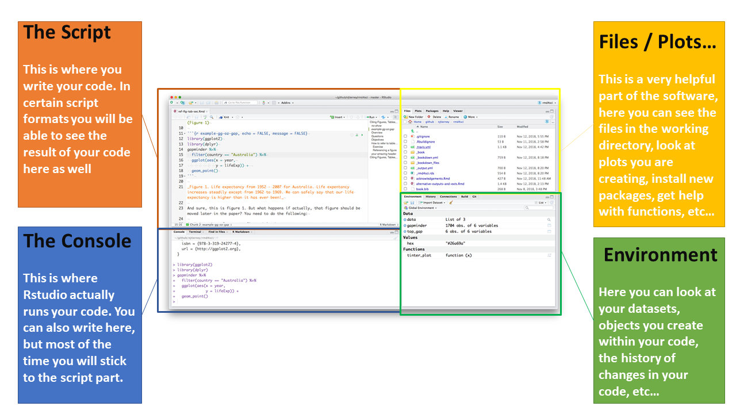Open the List view dropdown in Environment
The height and width of the screenshot is (414, 736).
point(541,202)
